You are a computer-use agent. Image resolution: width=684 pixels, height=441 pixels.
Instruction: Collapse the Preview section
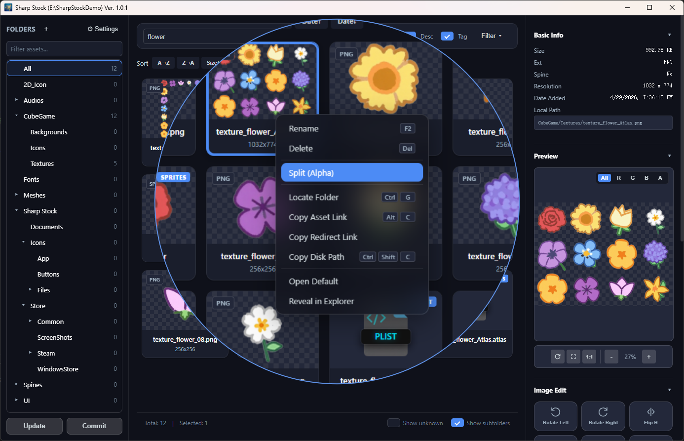669,156
